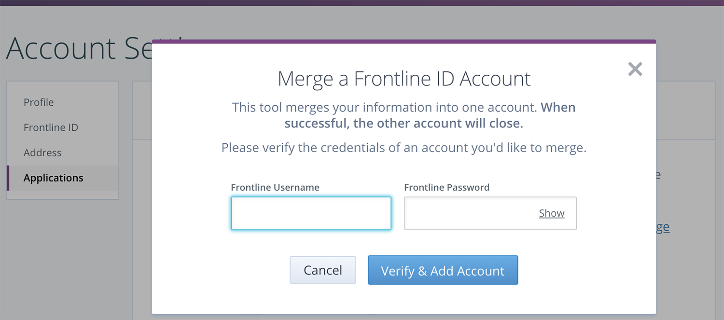This screenshot has width=724, height=320.
Task: Go to the Frontline ID sidebar item
Action: 51,127
